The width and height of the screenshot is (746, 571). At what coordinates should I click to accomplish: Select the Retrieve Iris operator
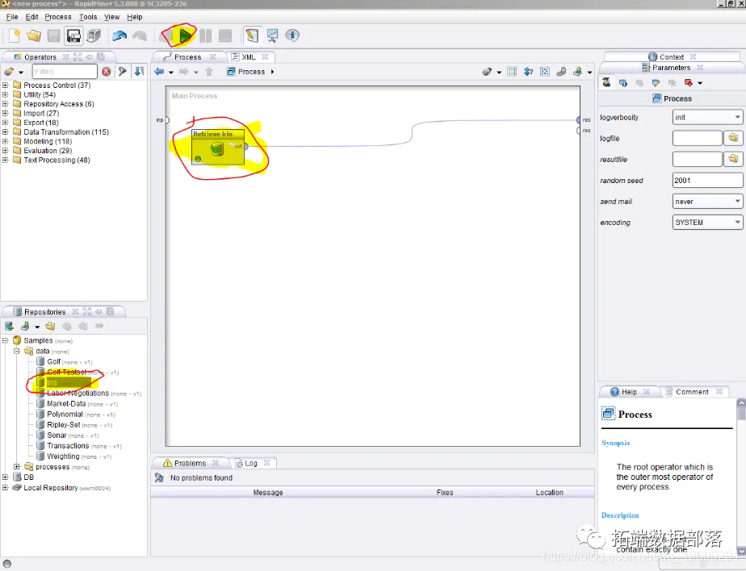[x=218, y=147]
